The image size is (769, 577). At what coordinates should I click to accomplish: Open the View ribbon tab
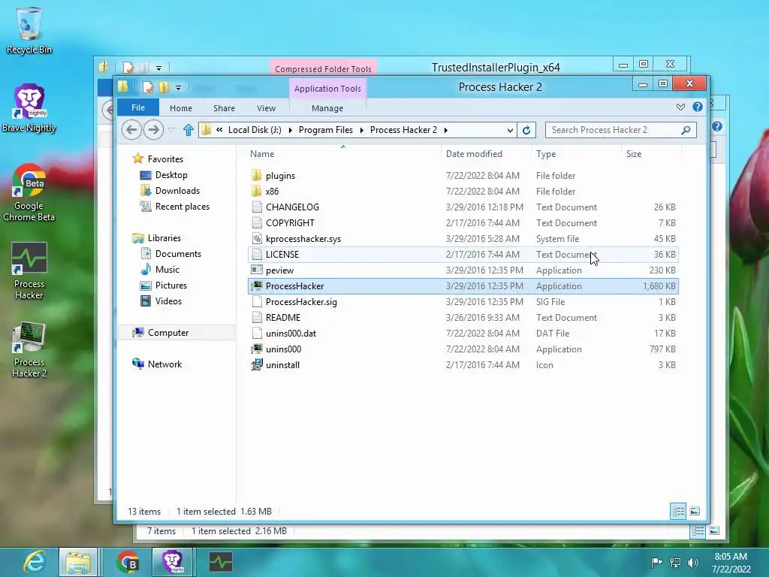pyautogui.click(x=266, y=108)
